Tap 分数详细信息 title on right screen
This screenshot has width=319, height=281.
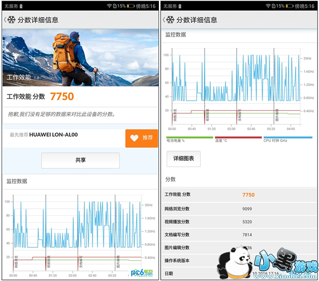(197, 20)
